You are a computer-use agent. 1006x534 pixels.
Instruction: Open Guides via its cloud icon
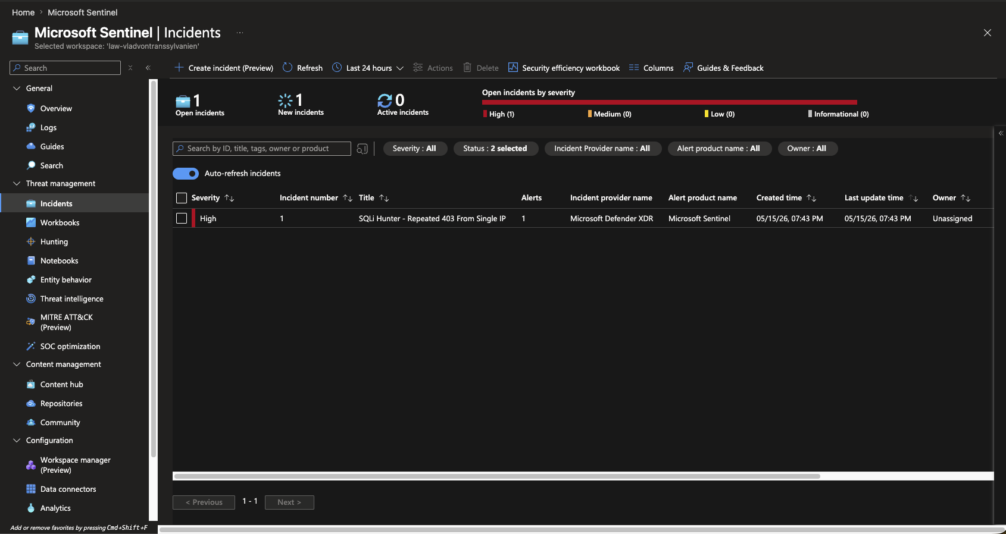pyautogui.click(x=31, y=146)
